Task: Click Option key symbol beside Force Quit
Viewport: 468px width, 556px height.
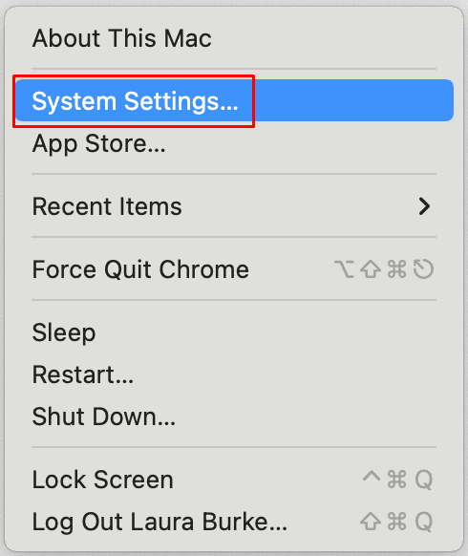Action: [x=344, y=269]
